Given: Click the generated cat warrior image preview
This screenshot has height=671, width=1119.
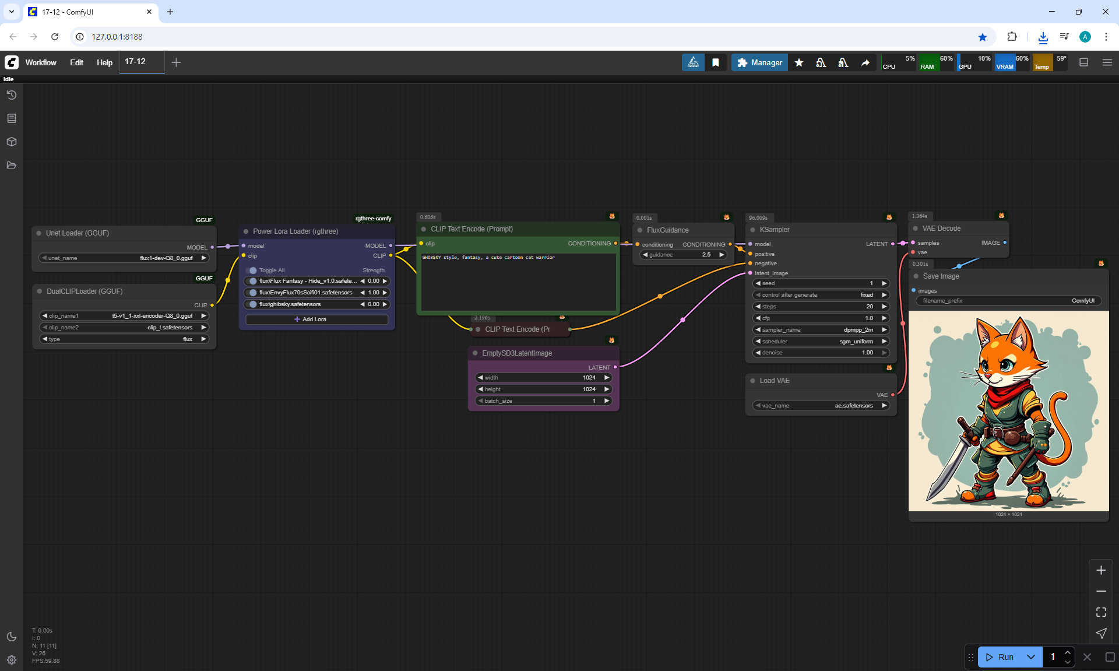Looking at the screenshot, I should [x=1008, y=411].
